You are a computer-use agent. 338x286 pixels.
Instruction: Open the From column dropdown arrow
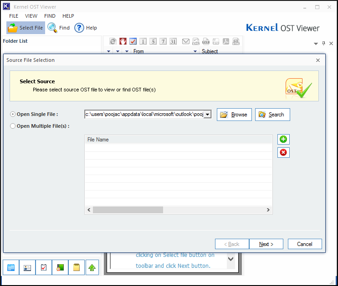[195, 51]
